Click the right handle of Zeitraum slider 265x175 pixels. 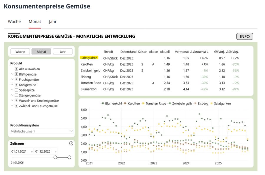coord(69,157)
